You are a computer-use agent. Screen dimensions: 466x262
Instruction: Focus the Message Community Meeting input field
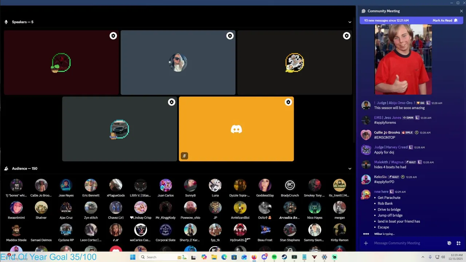point(408,243)
